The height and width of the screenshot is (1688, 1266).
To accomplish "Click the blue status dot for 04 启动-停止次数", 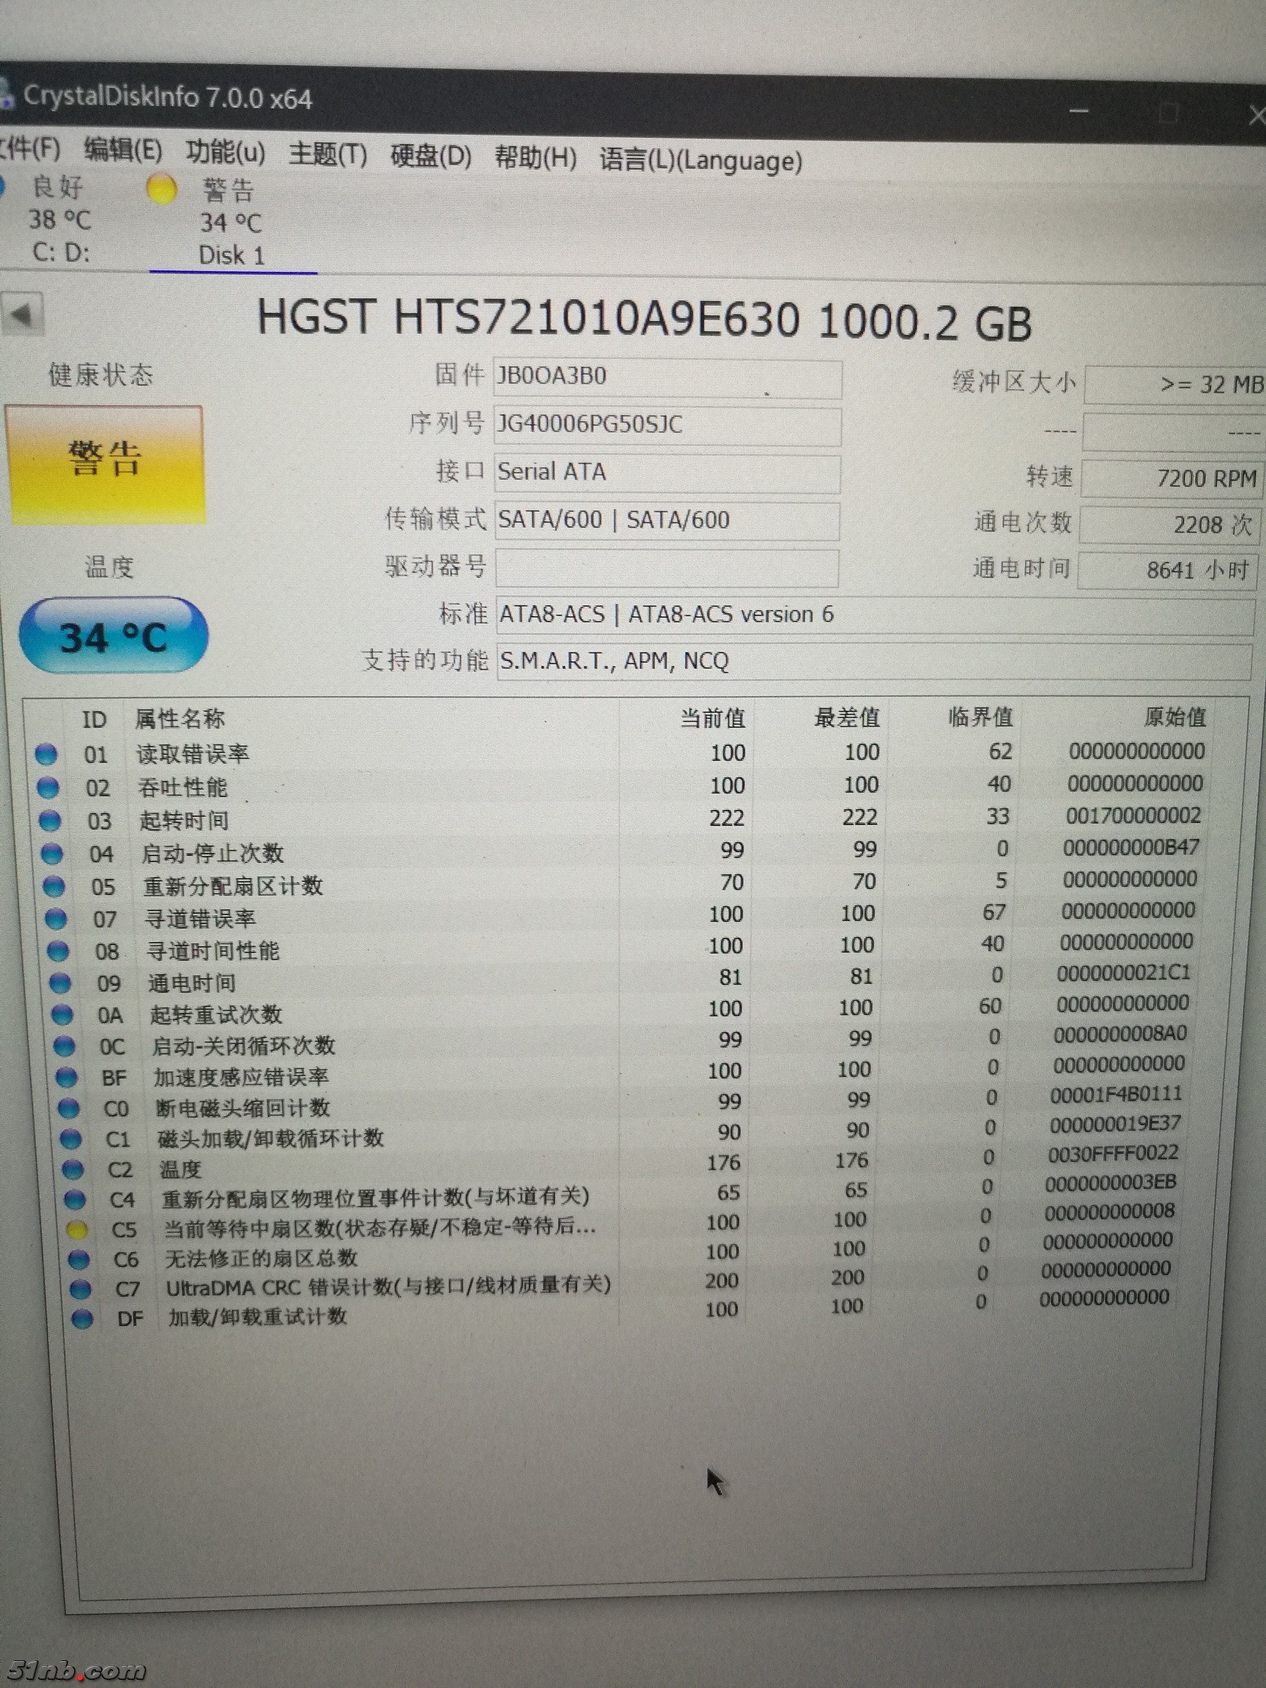I will (52, 854).
